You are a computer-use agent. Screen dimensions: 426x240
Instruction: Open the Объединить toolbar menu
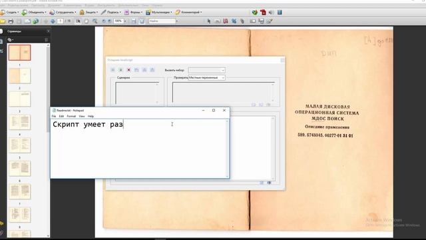point(34,12)
